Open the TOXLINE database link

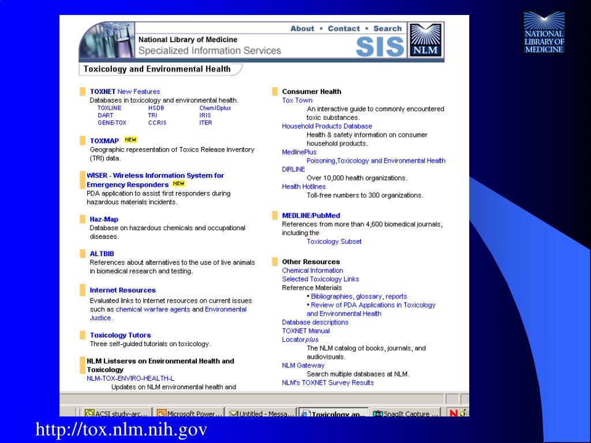(x=109, y=108)
